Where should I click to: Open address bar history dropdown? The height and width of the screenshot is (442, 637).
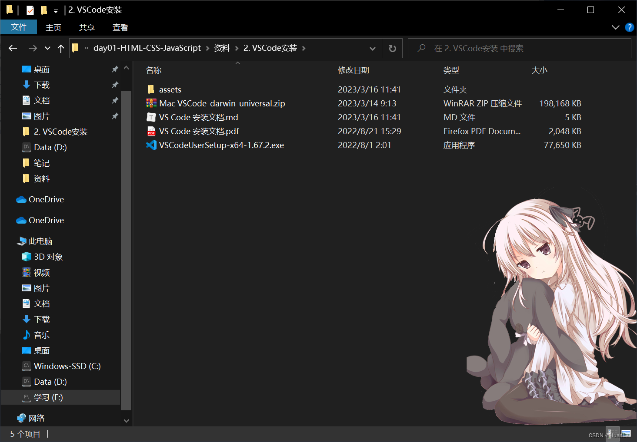point(373,48)
